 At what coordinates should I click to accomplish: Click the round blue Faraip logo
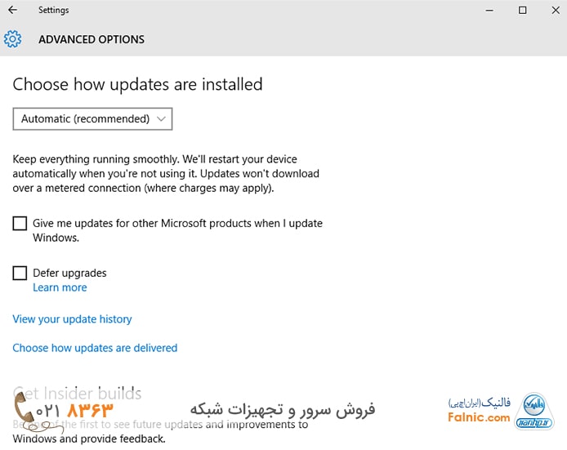click(534, 408)
